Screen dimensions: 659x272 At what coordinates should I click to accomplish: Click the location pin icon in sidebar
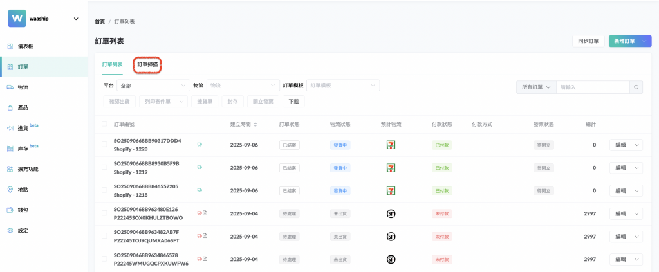tap(10, 190)
